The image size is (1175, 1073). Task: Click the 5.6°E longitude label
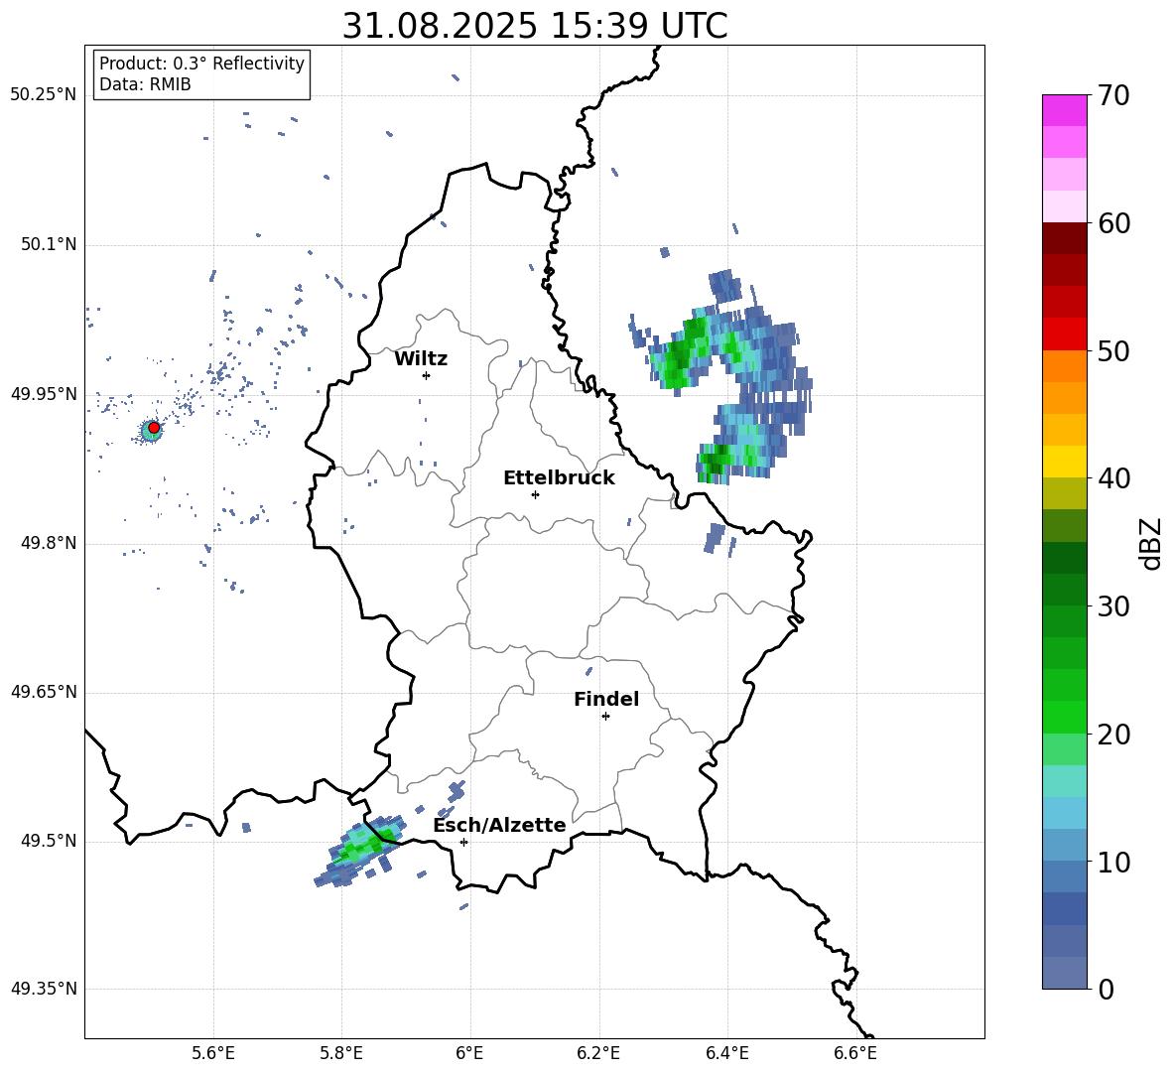[x=213, y=1053]
